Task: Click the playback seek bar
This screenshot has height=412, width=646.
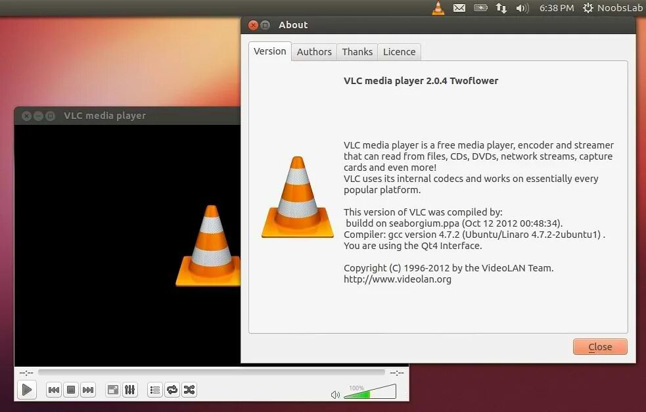Action: tap(212, 373)
